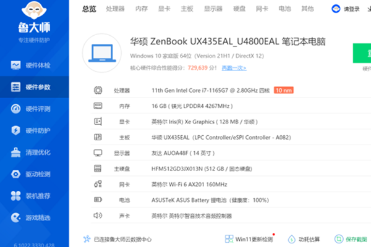
Task: Switch to the 显示器 tab
Action: pos(213,9)
